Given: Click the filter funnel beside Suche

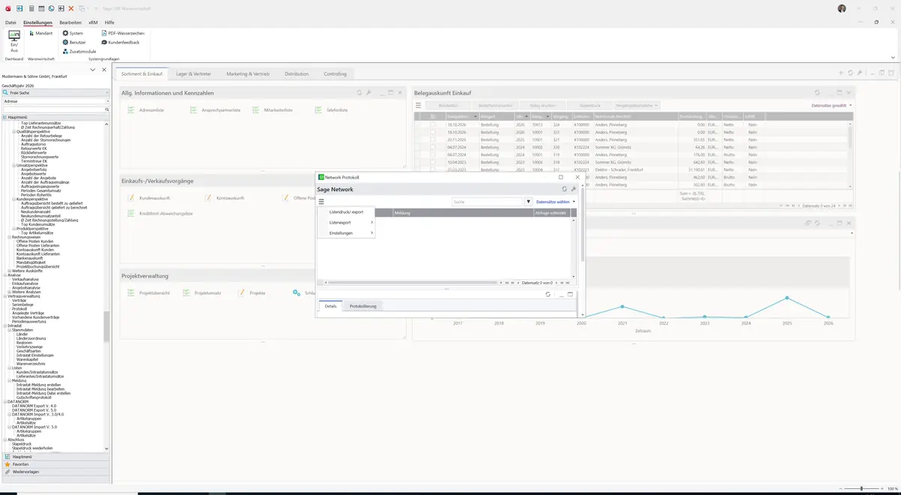Looking at the screenshot, I should tap(529, 202).
